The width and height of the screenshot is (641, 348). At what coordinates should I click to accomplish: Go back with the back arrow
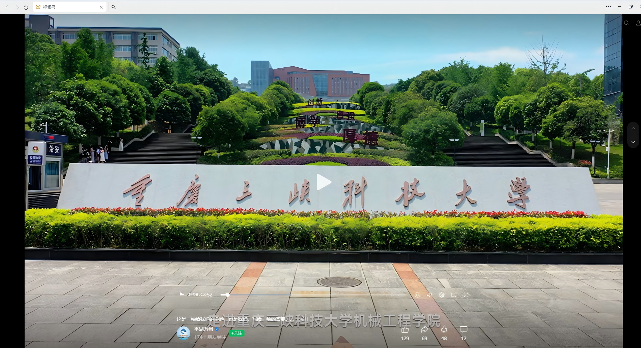7,7
